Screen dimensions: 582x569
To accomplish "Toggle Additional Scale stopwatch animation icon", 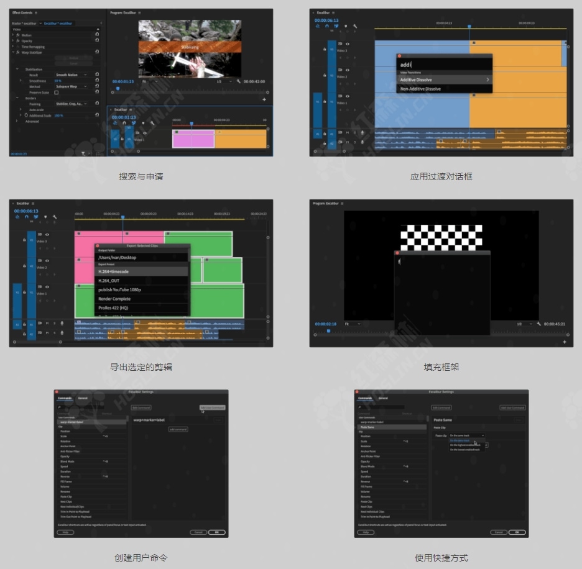I will pyautogui.click(x=26, y=116).
